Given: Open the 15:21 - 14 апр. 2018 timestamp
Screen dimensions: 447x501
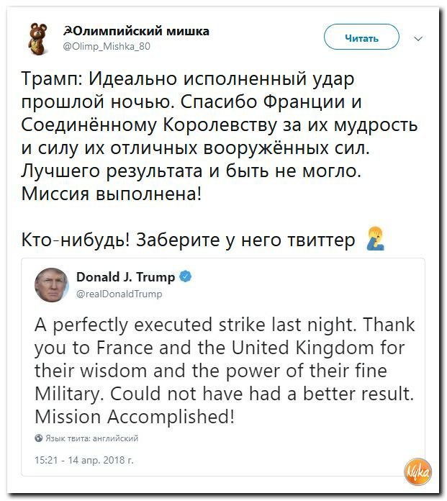Looking at the screenshot, I should click(83, 460).
